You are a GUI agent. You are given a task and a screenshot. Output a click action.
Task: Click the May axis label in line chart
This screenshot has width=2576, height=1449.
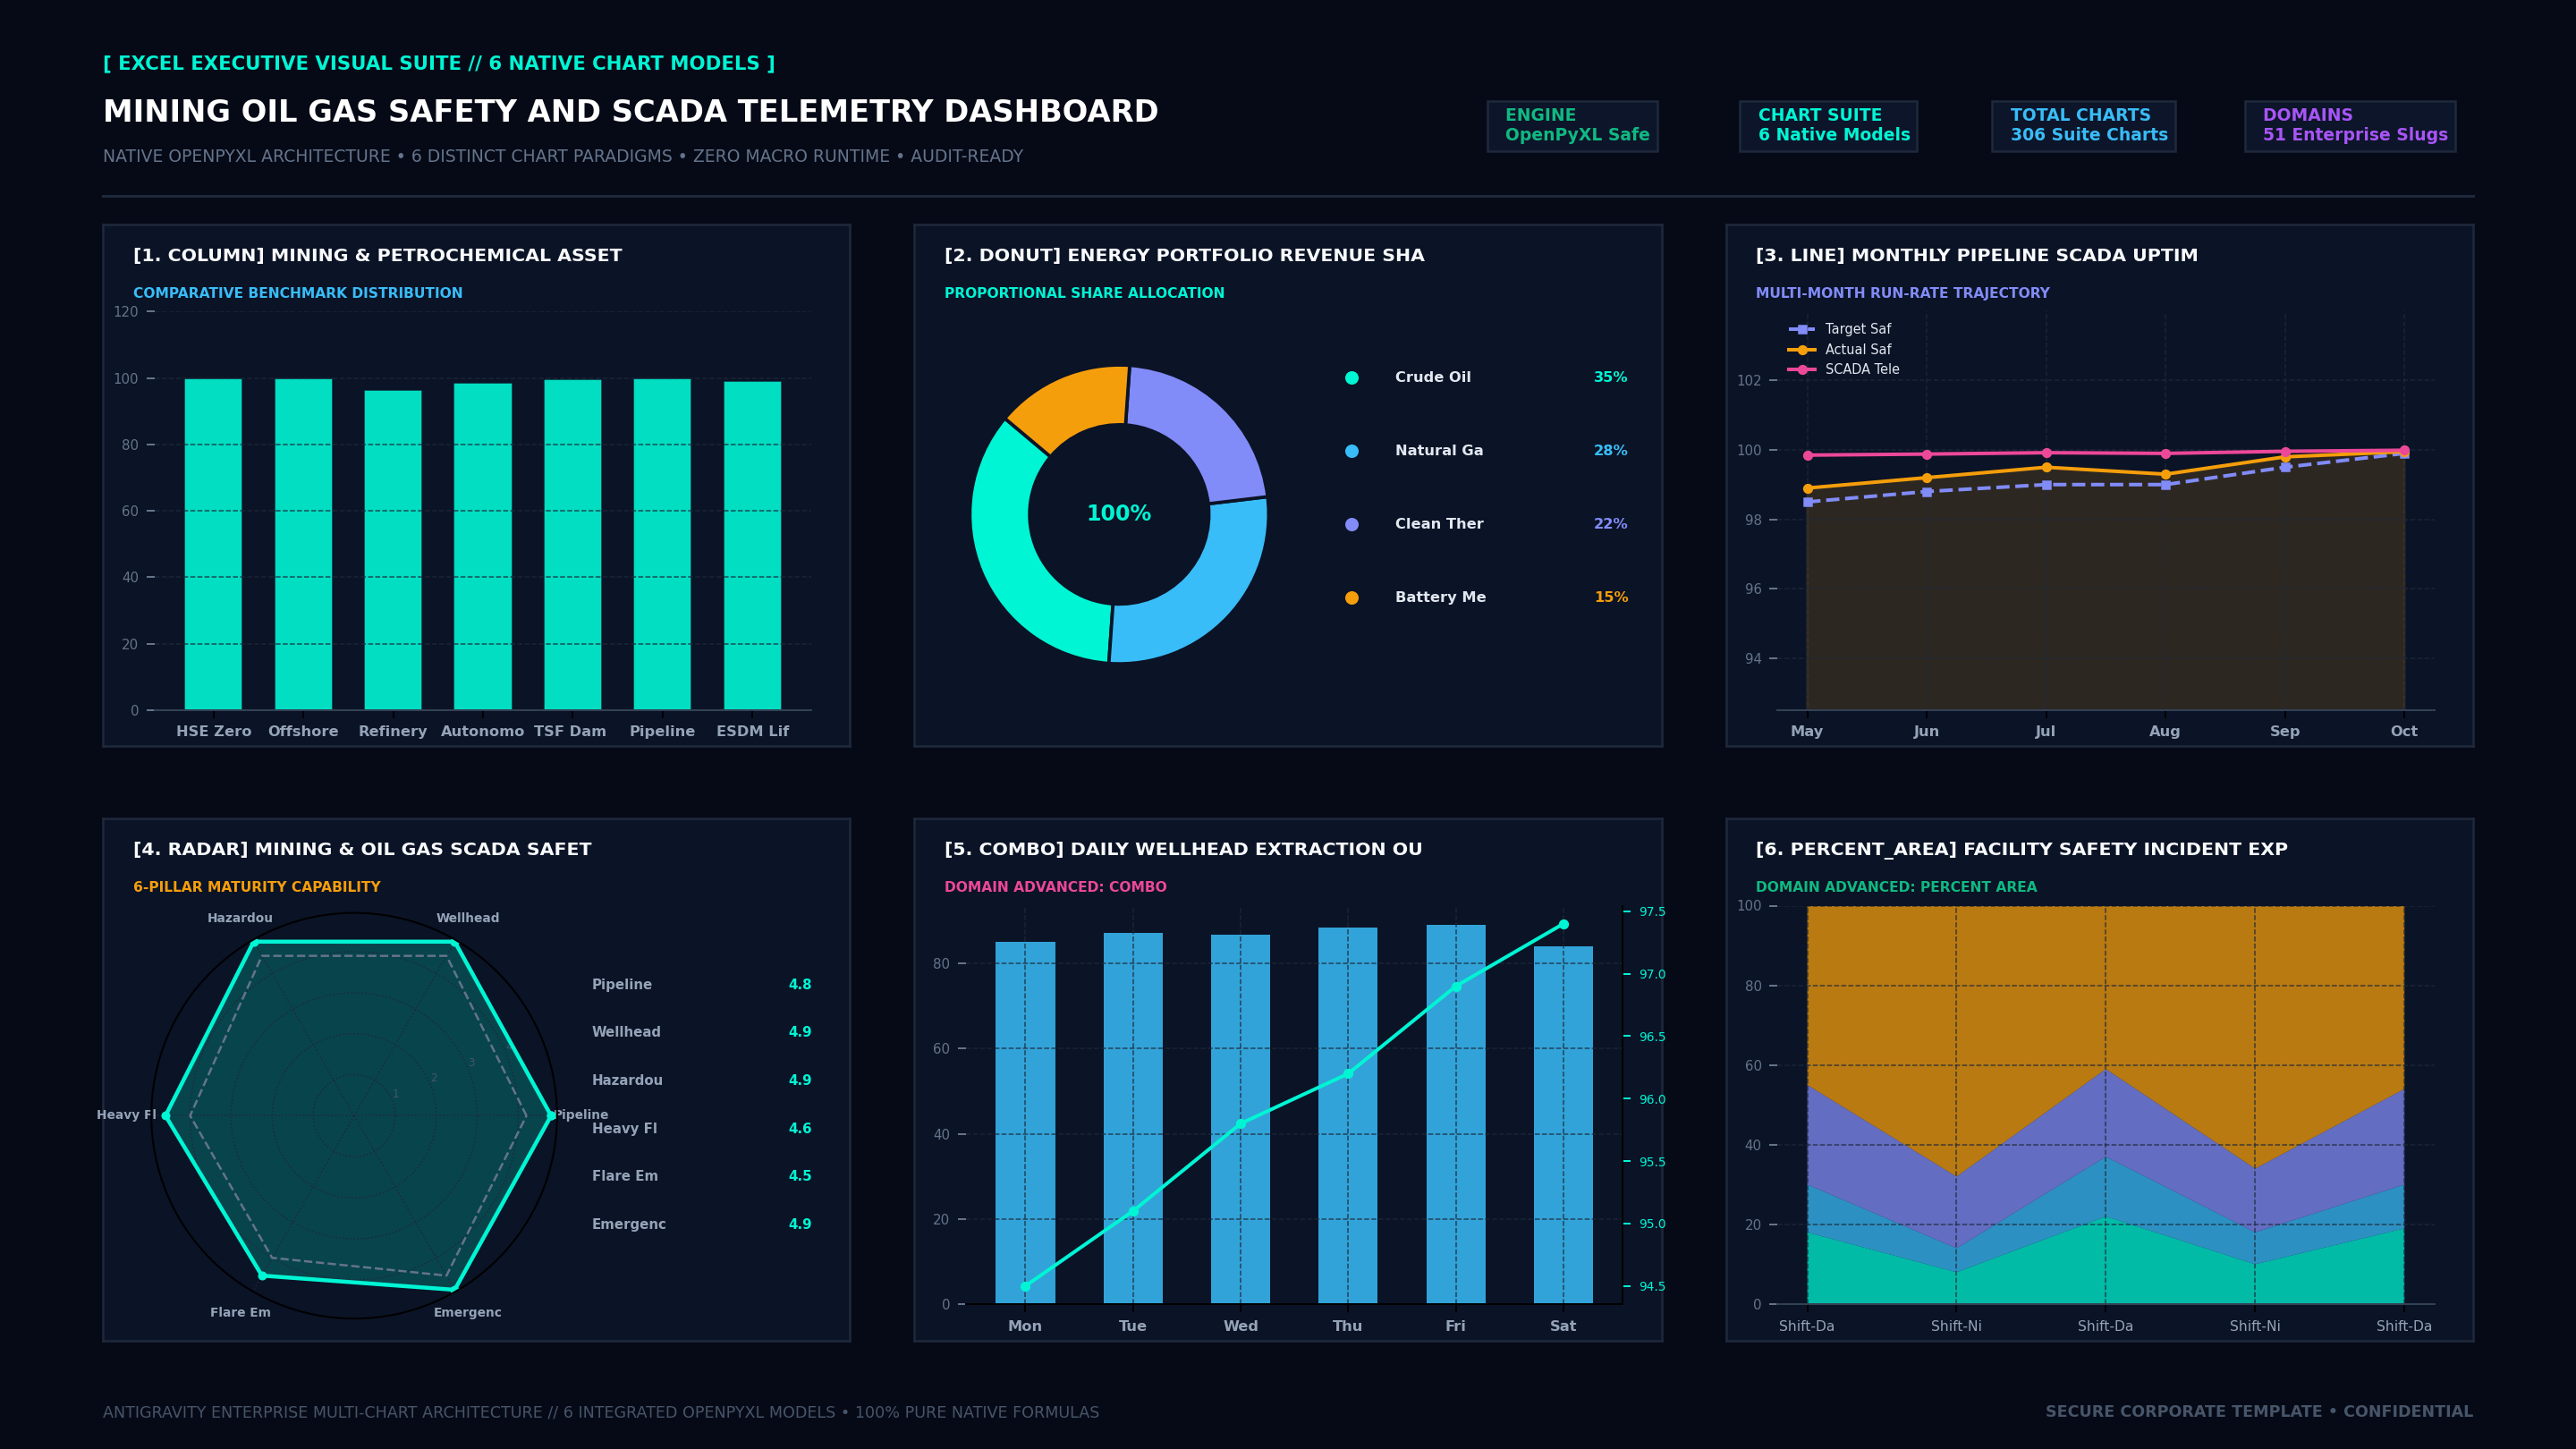(1807, 732)
